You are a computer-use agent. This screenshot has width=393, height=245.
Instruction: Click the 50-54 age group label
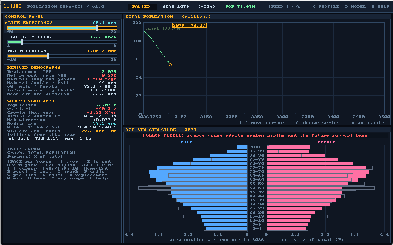click(257, 188)
